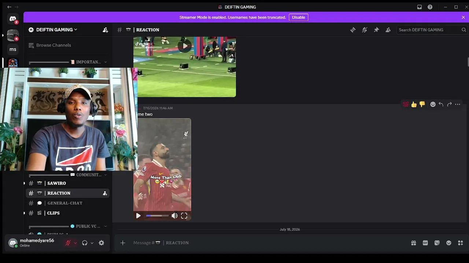
Task: Send a gift via gift icon
Action: pos(414,243)
